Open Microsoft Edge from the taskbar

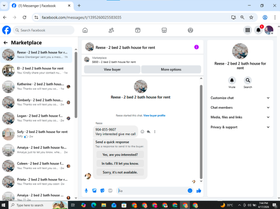pos(93,205)
